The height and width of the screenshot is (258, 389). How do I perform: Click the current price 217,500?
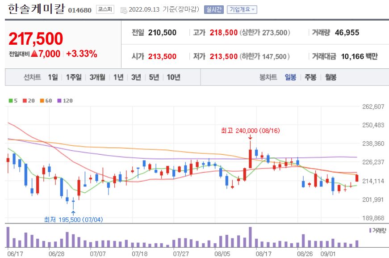(x=36, y=39)
